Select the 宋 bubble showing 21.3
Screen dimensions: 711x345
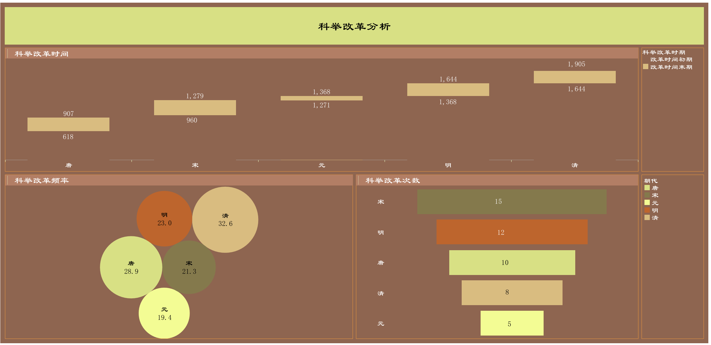point(189,267)
